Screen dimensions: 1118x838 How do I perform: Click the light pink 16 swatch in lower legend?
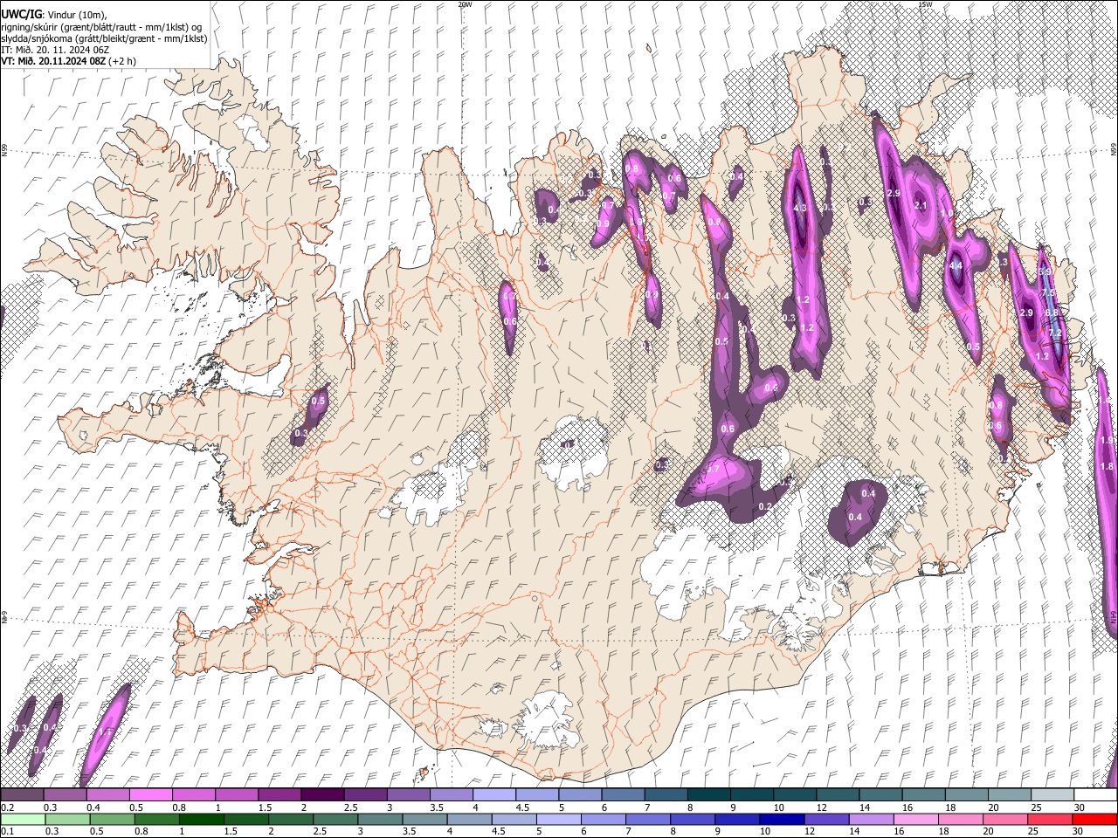tap(915, 819)
